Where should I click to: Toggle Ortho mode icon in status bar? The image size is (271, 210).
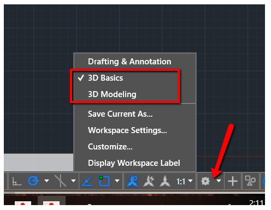[x=17, y=181]
